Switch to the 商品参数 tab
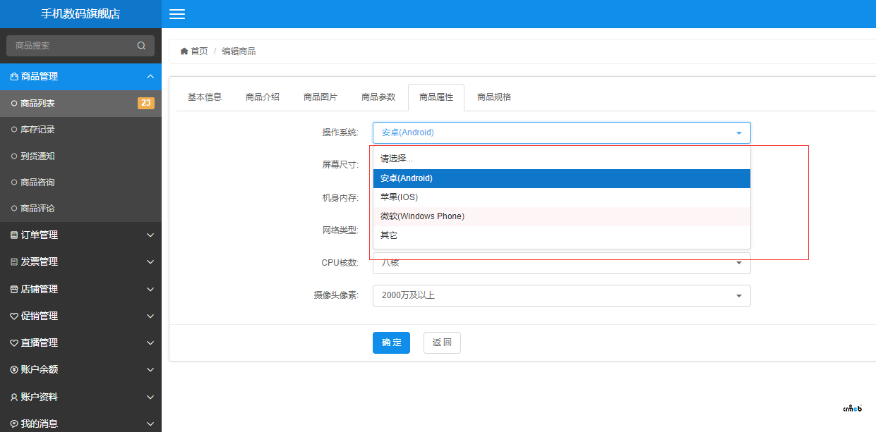 coord(378,97)
